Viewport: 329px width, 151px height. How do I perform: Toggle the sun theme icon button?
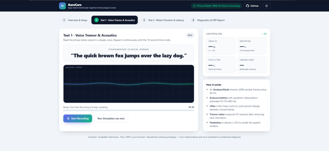(x=267, y=6)
